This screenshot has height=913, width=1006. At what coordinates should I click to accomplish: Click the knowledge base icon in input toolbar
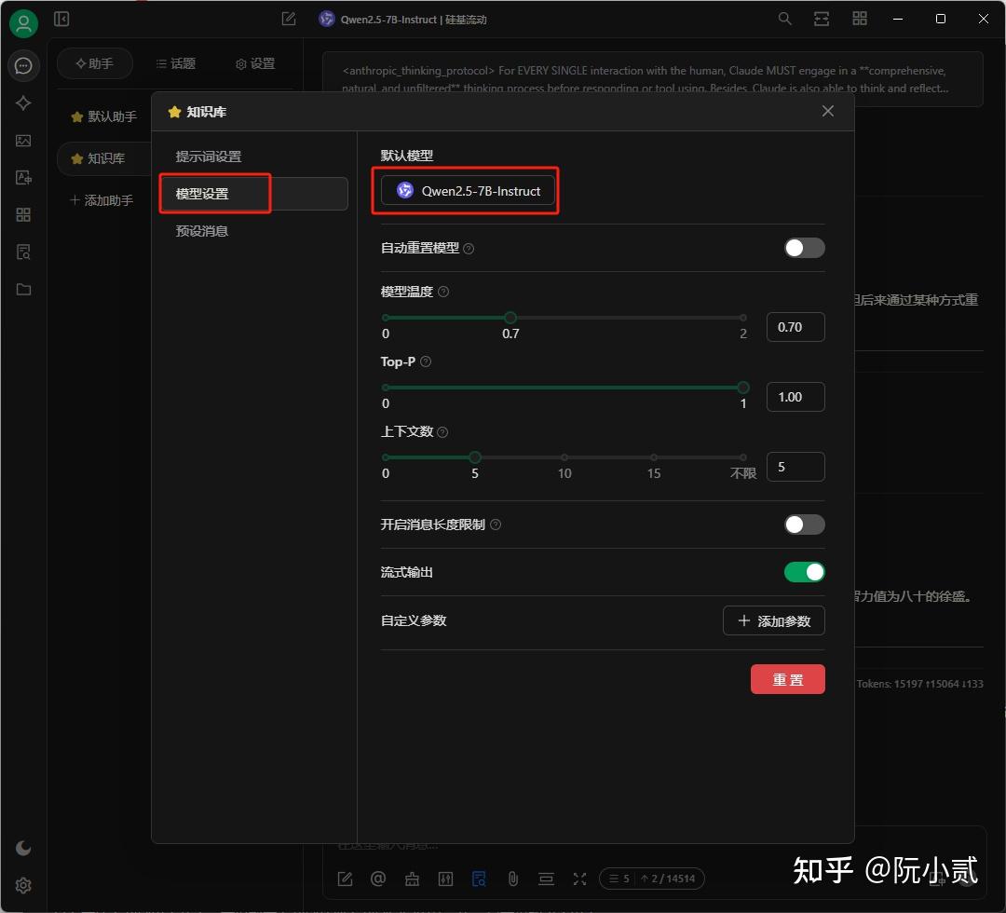(480, 879)
